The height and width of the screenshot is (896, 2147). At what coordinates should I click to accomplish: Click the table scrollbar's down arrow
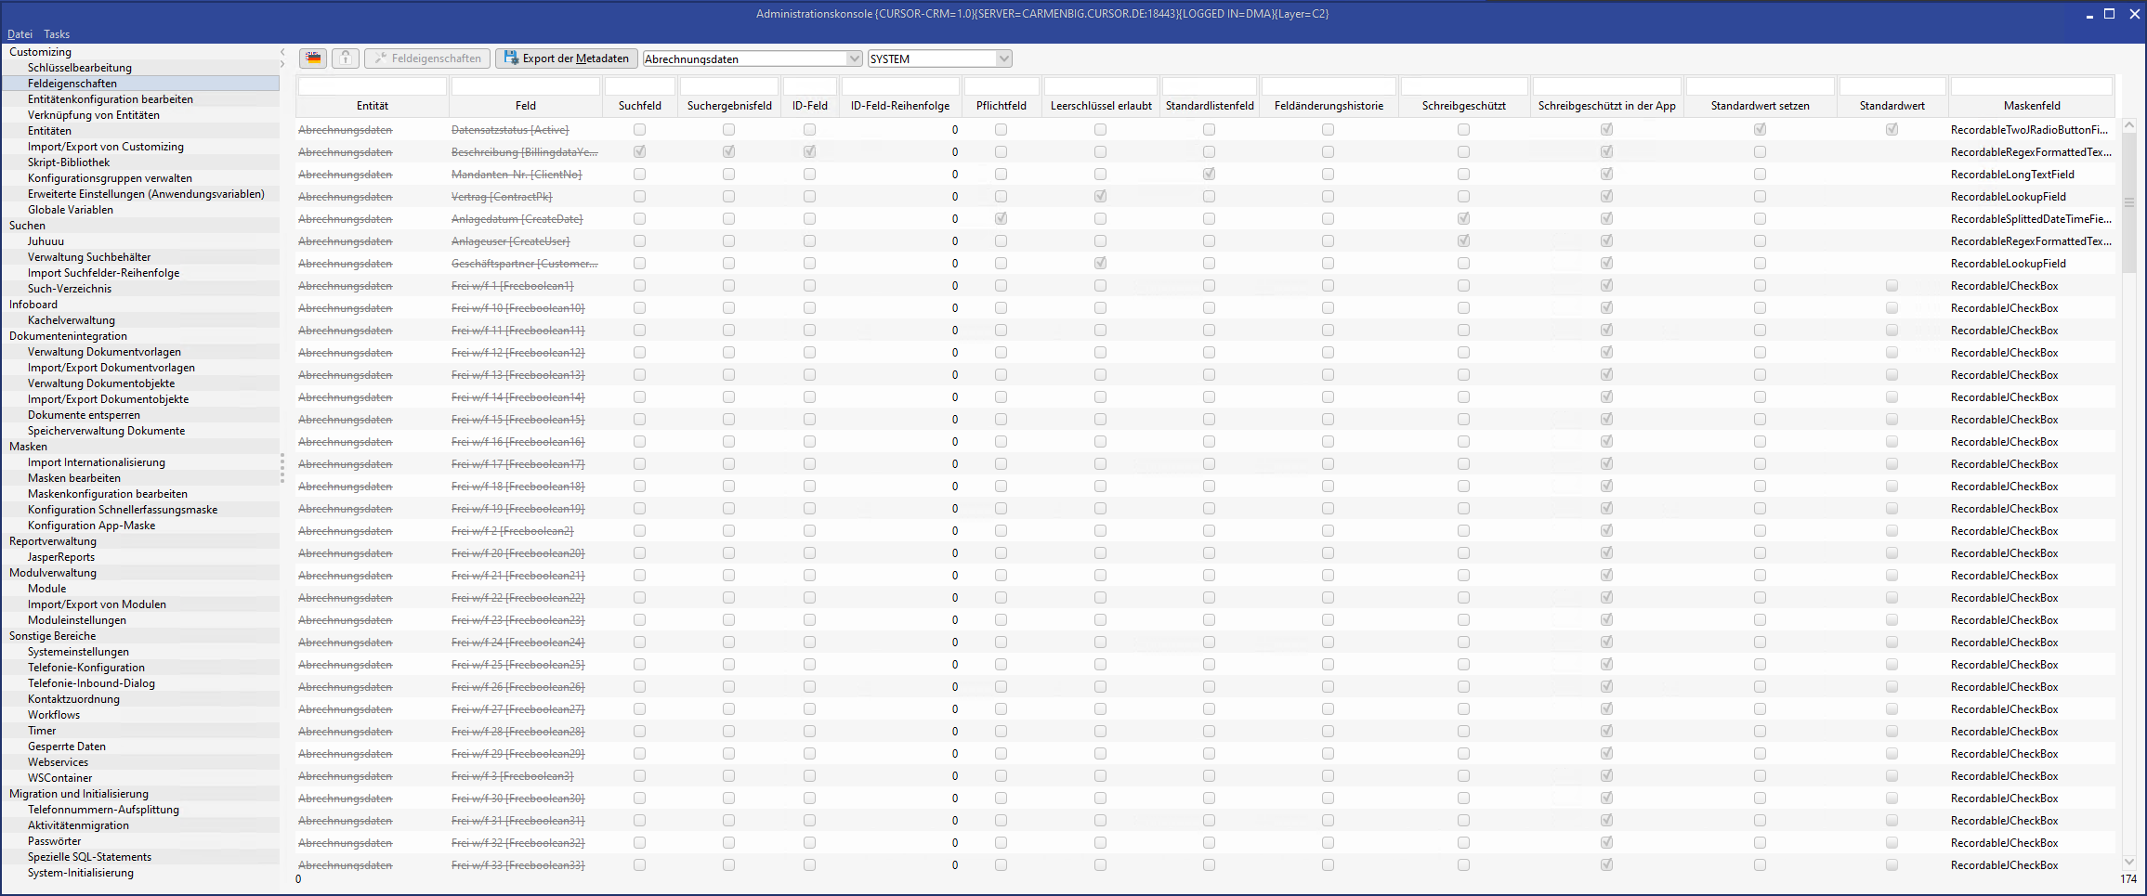click(2129, 862)
